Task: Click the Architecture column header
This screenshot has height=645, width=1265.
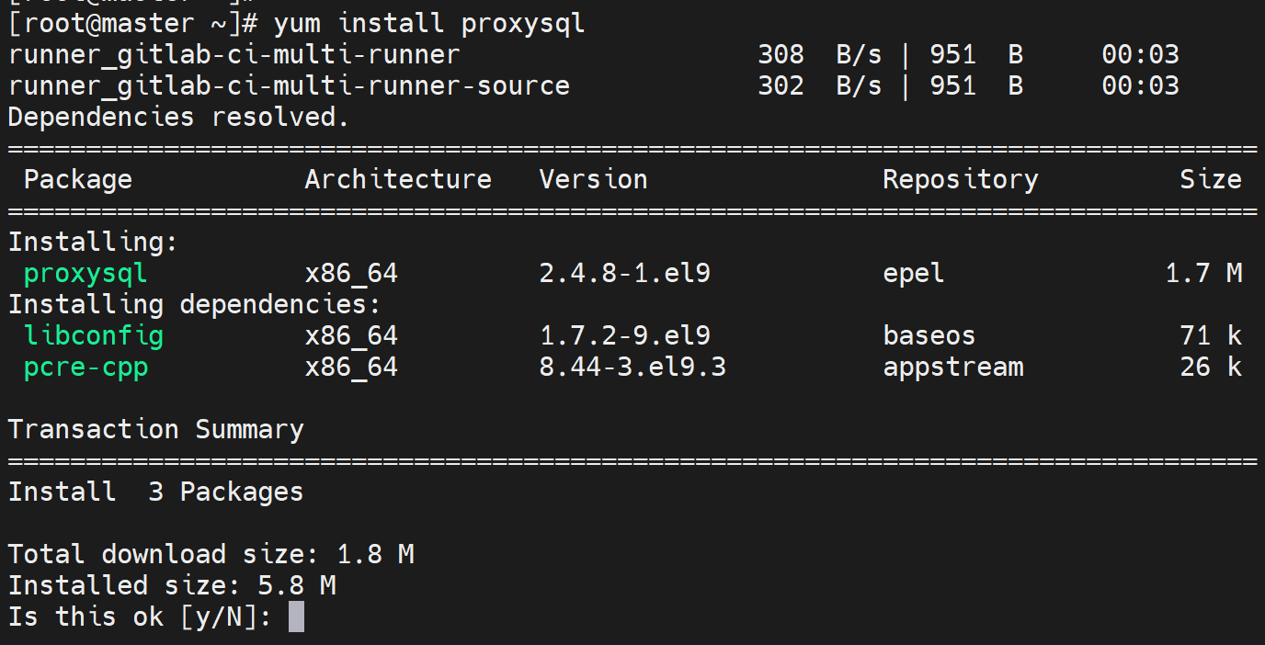Action: coord(397,179)
